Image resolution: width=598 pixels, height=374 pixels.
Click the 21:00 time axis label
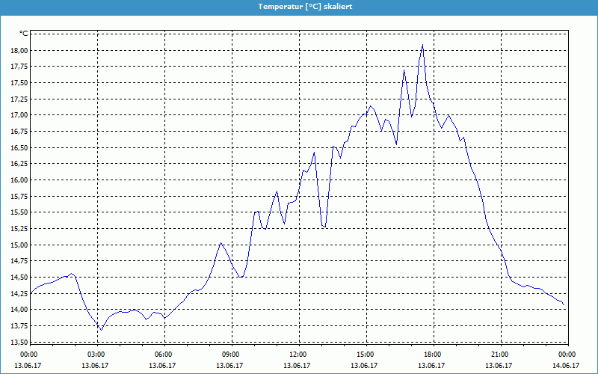pyautogui.click(x=500, y=355)
